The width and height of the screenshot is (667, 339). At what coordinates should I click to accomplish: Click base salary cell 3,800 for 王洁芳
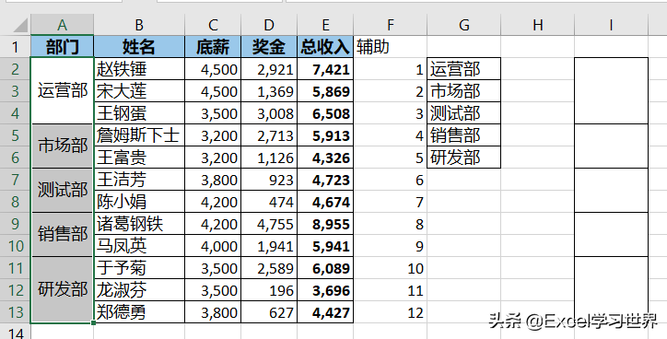[213, 180]
